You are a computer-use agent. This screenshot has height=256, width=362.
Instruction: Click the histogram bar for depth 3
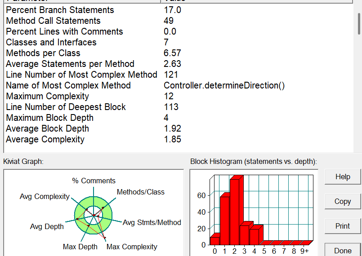245,235
